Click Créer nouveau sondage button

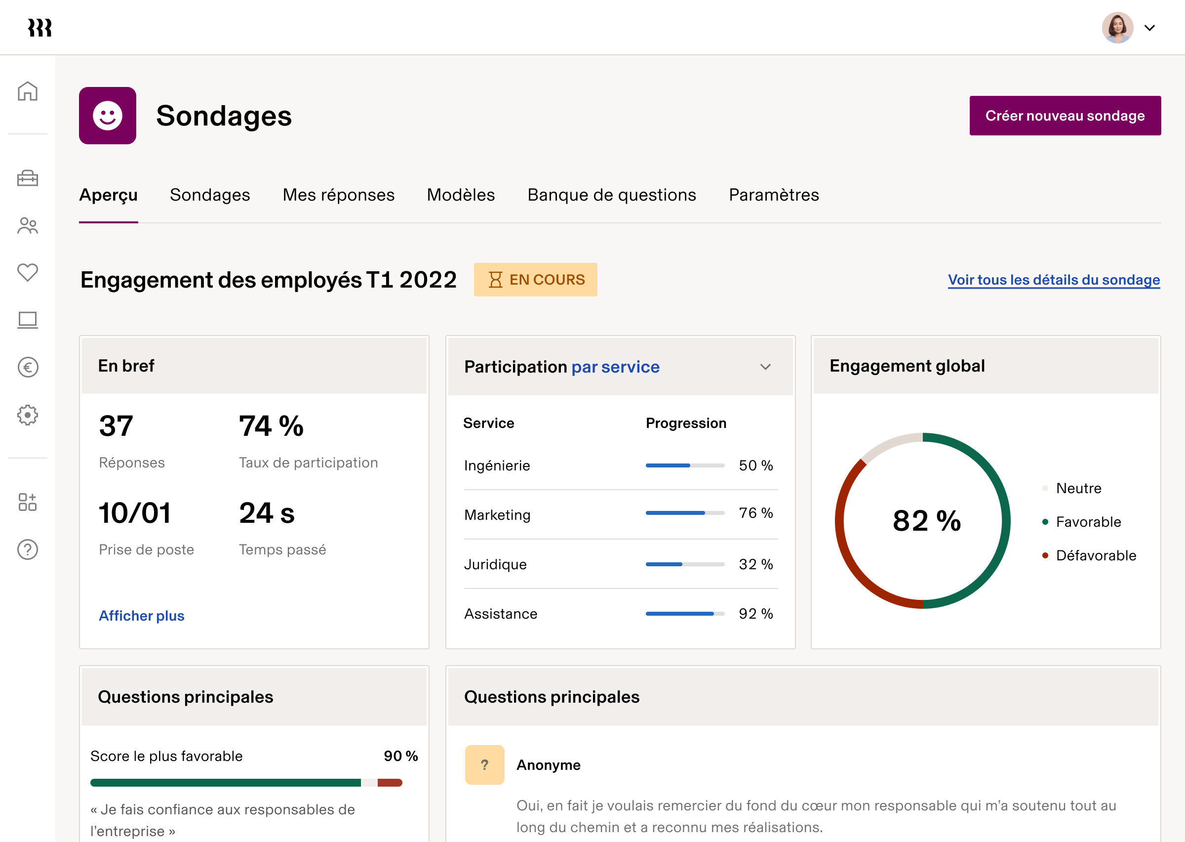click(x=1065, y=115)
